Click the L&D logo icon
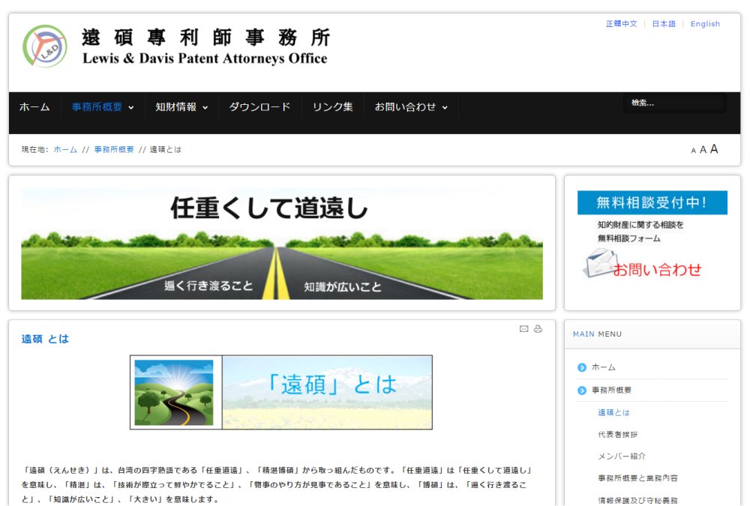The image size is (750, 506). (45, 46)
